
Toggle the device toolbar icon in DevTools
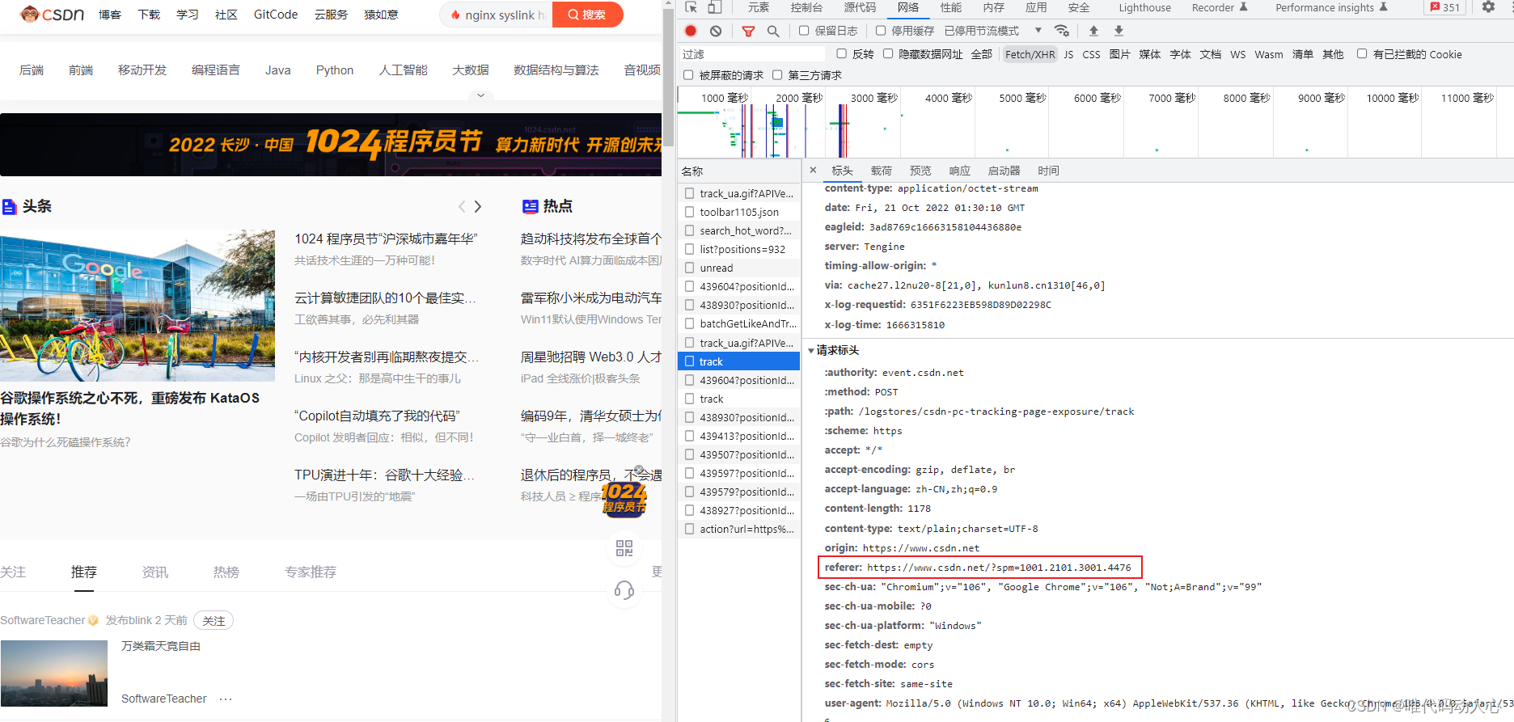tap(715, 7)
